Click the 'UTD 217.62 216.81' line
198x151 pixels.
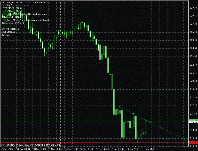click(12, 8)
